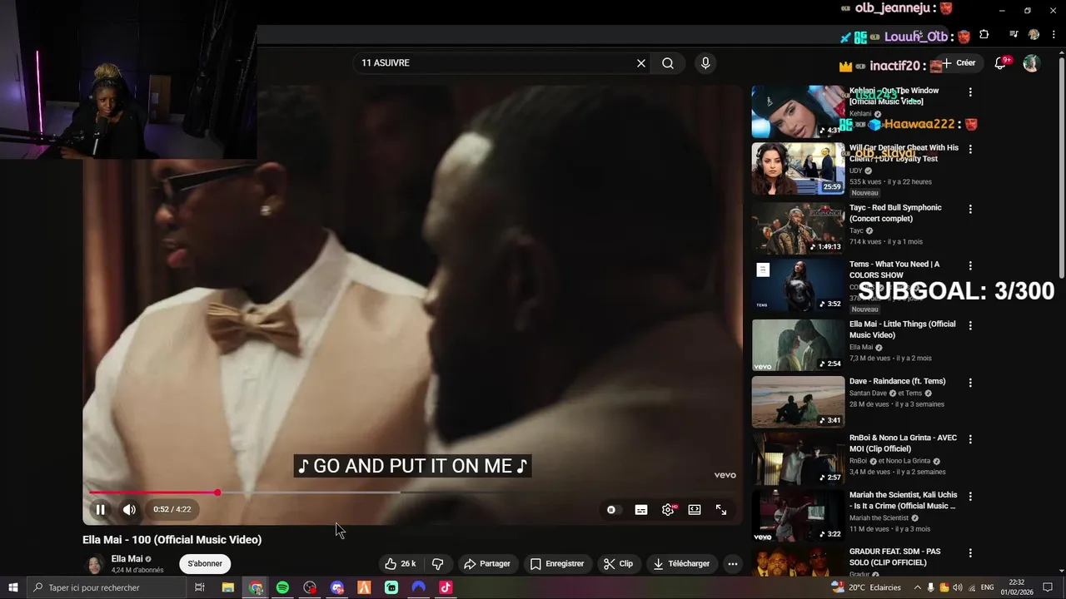Image resolution: width=1066 pixels, height=599 pixels.
Task: Open the Kehlani Out The Window thumbnail
Action: click(x=798, y=111)
